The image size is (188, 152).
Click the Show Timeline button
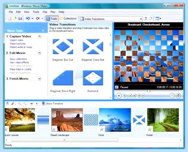coord(52,104)
